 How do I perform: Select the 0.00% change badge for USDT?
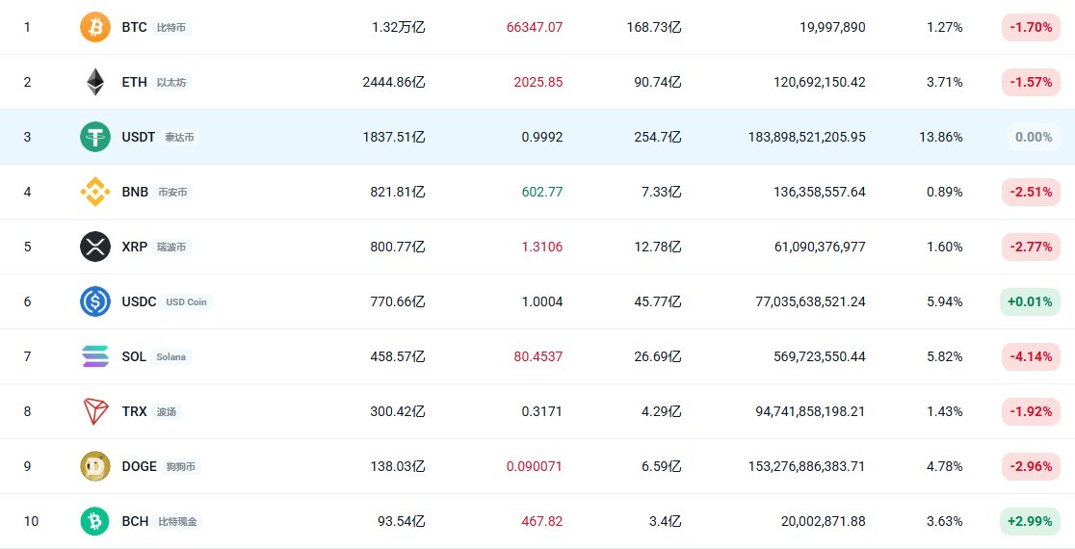[x=1034, y=137]
